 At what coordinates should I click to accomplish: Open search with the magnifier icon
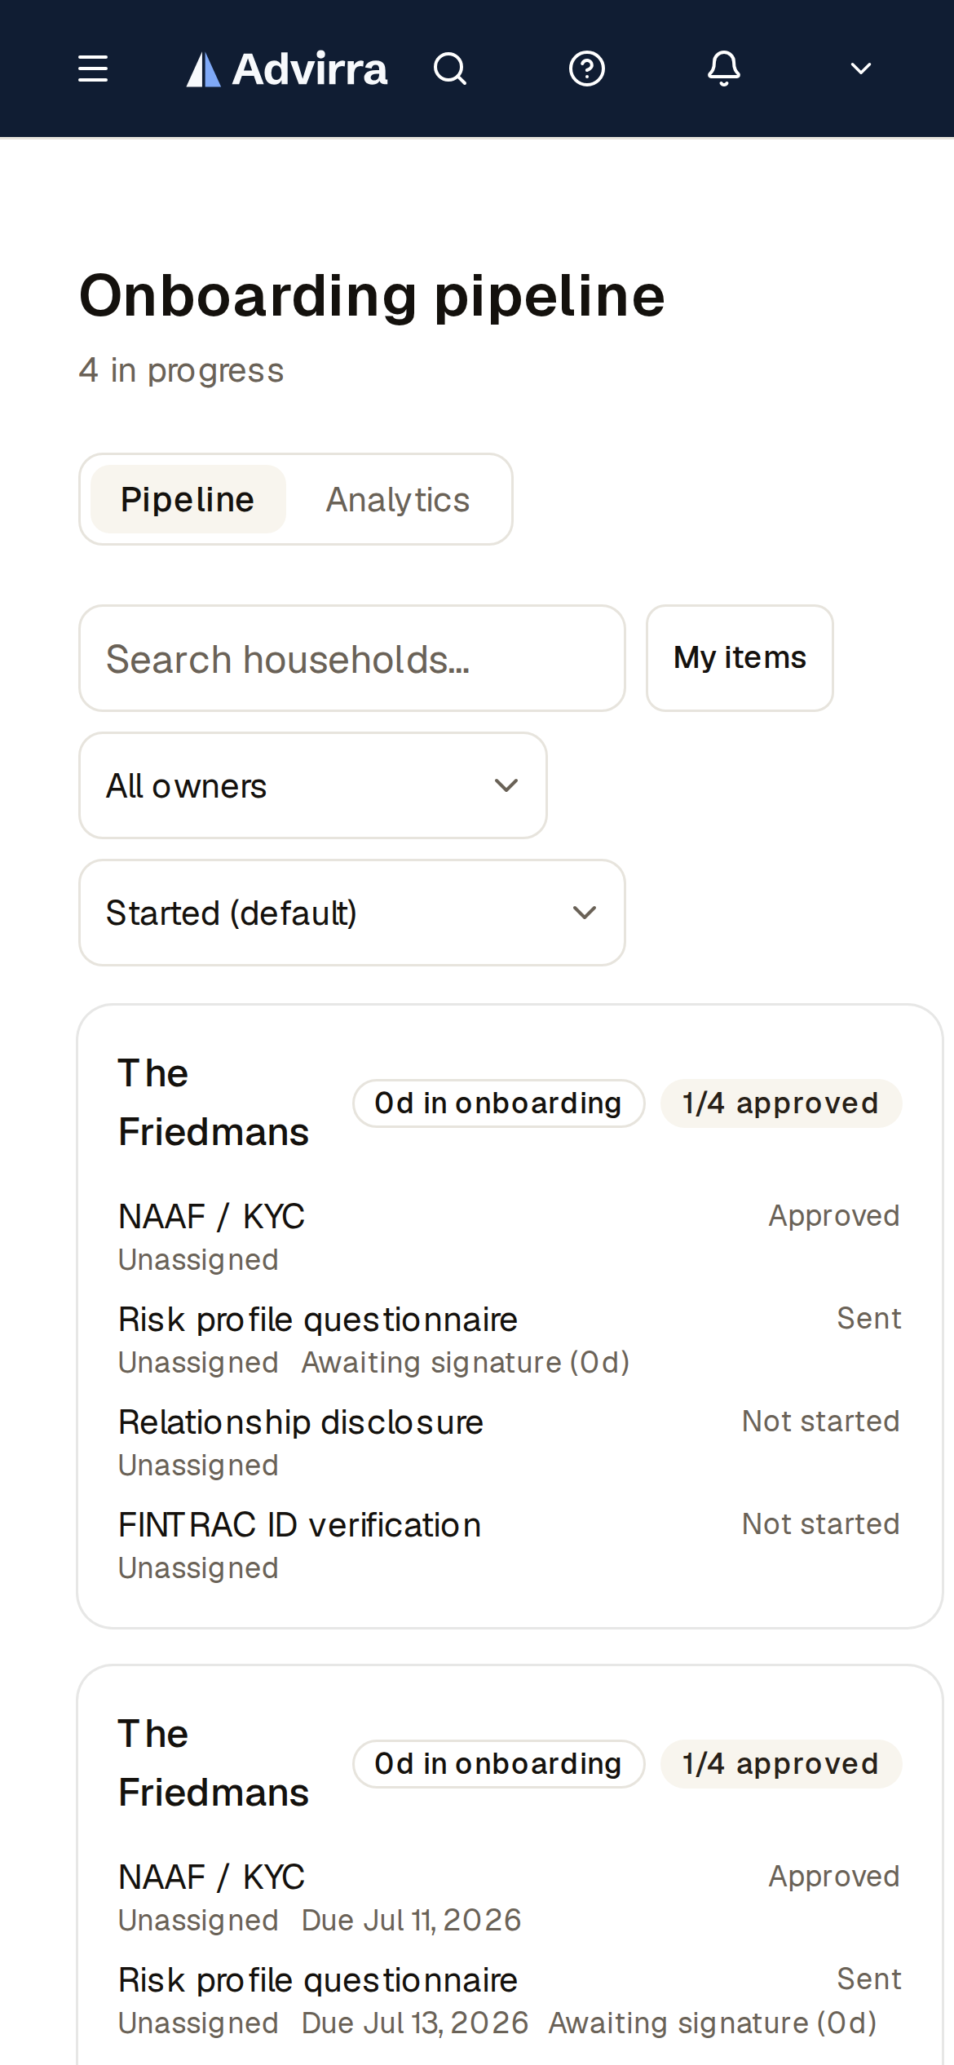[x=450, y=69]
